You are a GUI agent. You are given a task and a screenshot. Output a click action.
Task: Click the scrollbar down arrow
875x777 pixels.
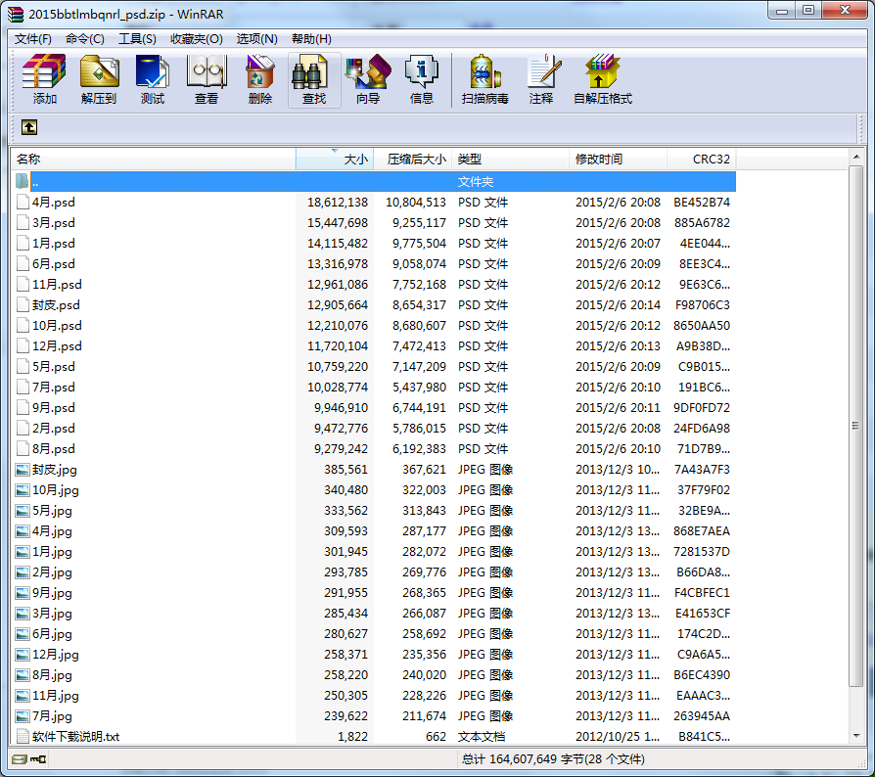click(856, 736)
